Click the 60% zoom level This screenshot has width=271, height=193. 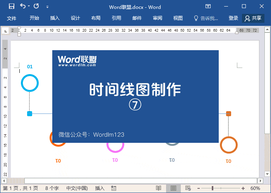[x=255, y=188]
